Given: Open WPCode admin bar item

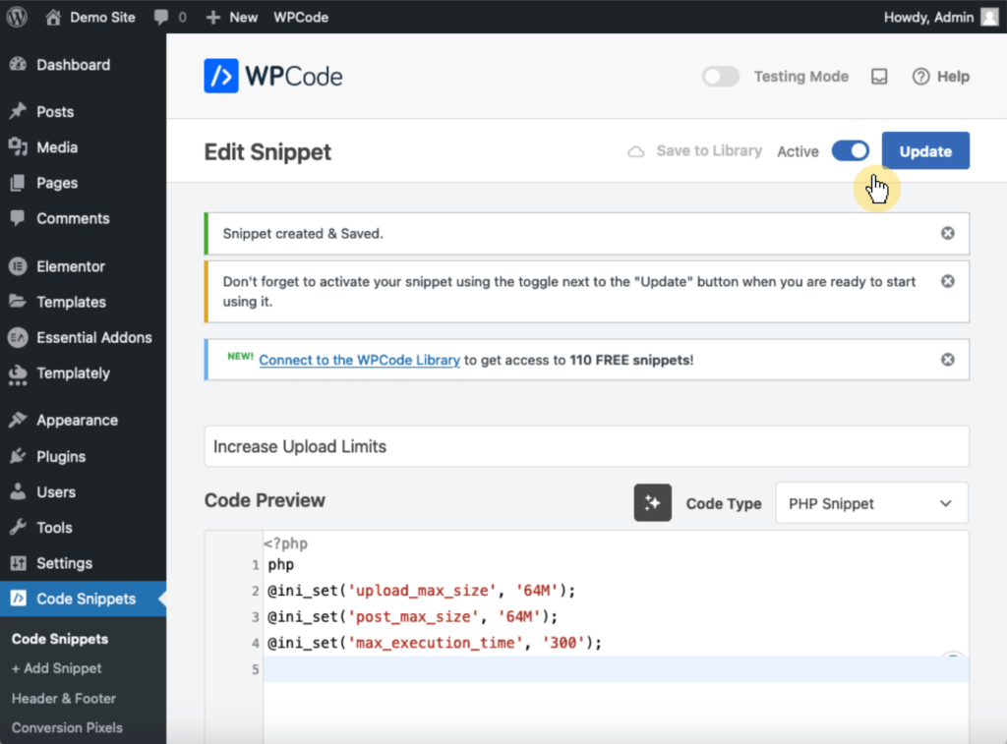Looking at the screenshot, I should click(301, 18).
